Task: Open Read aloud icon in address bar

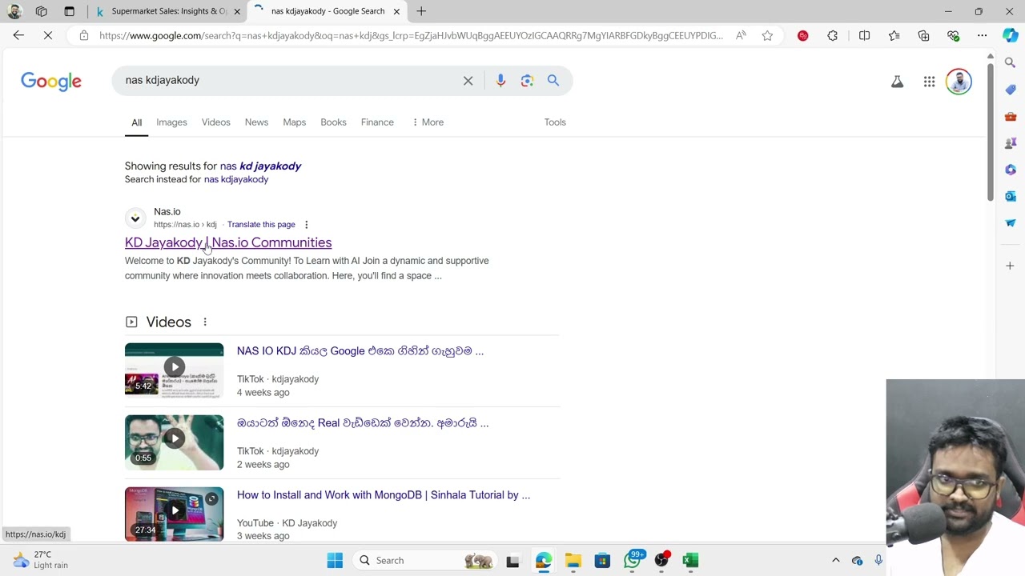Action: coord(741,35)
